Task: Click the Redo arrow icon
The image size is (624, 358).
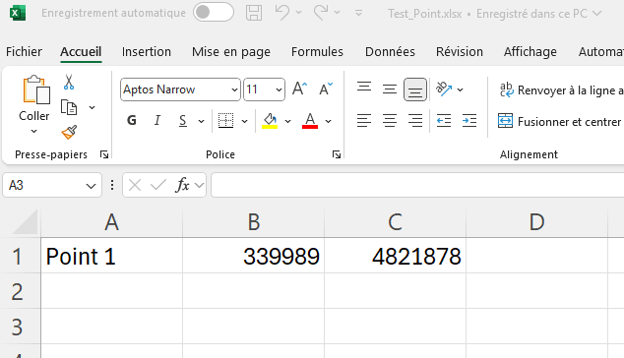Action: [x=321, y=13]
